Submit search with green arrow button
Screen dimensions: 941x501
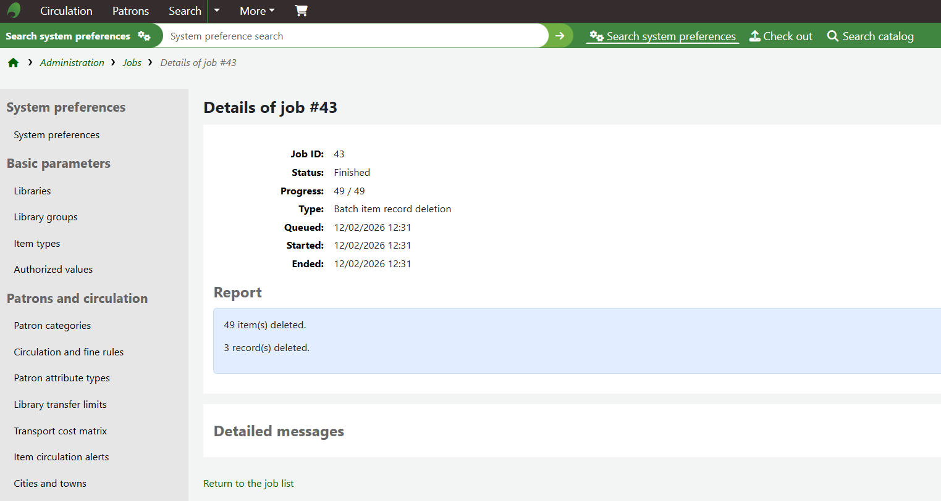[560, 36]
